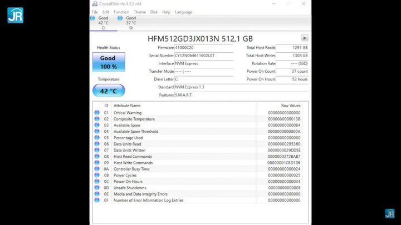401x225 pixels.
Task: Select the C: drive tab
Action: [104, 23]
